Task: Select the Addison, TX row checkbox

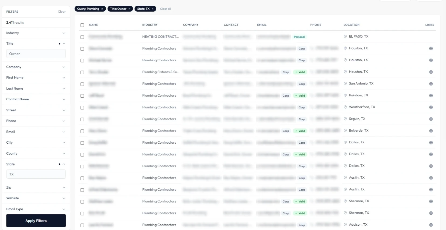Action: (x=82, y=225)
